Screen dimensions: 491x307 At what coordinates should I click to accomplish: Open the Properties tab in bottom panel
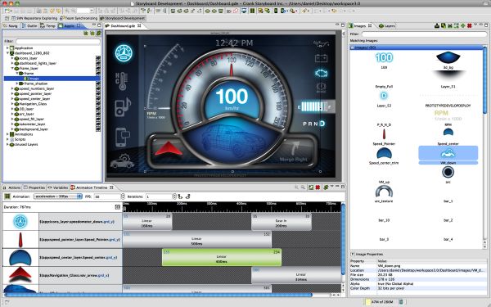pos(34,187)
